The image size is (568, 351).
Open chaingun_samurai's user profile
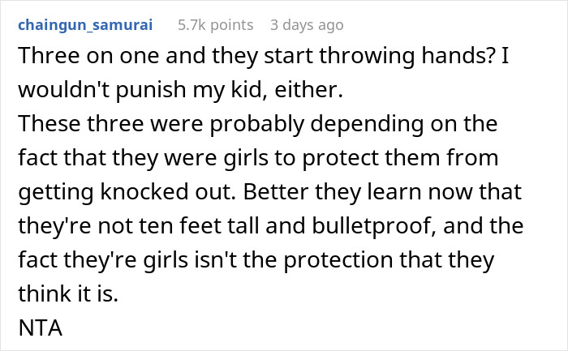coord(85,25)
